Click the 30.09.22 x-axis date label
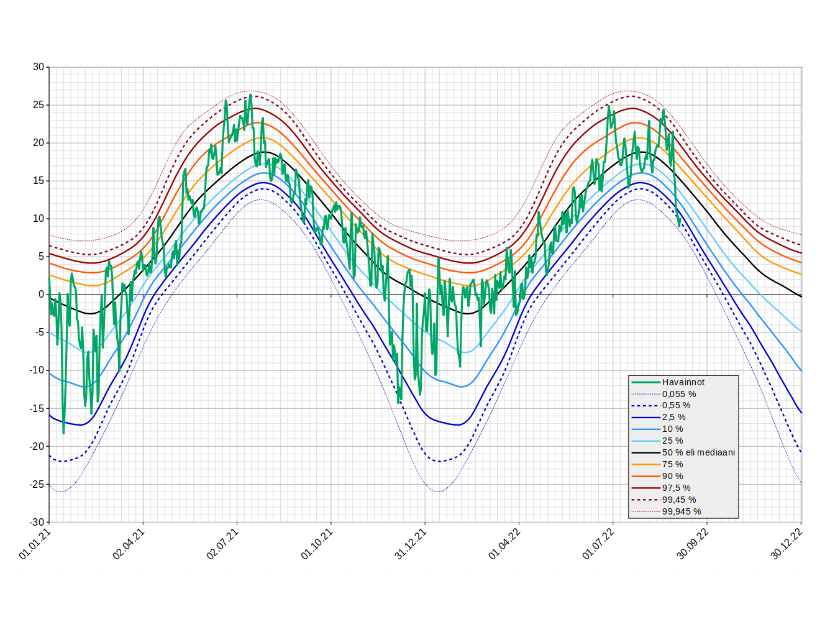 click(692, 544)
